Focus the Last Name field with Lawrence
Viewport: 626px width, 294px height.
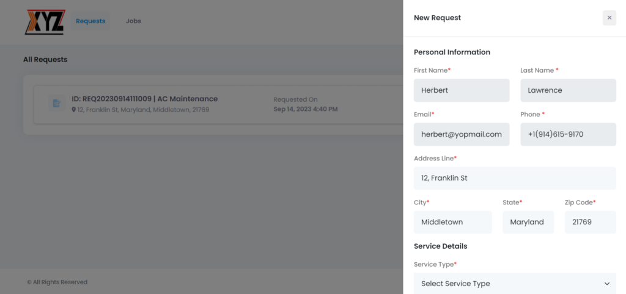click(x=568, y=90)
